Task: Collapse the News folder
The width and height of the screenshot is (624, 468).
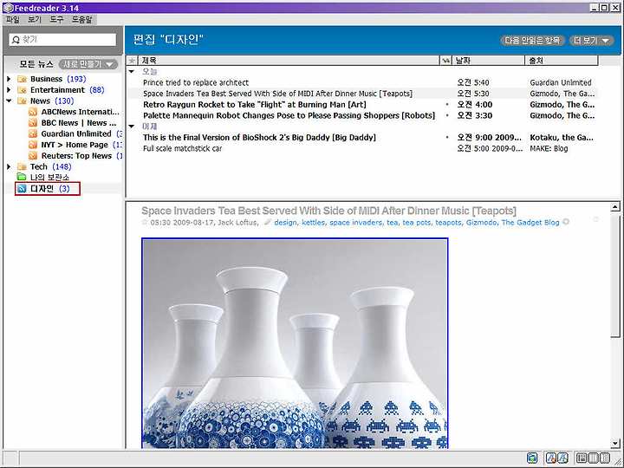Action: (x=9, y=101)
